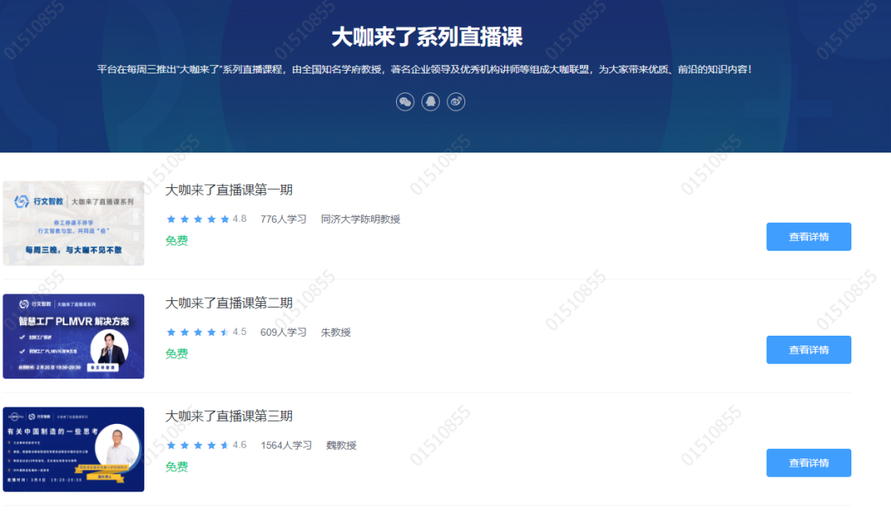
Task: Click the QQ share icon
Action: click(x=431, y=101)
